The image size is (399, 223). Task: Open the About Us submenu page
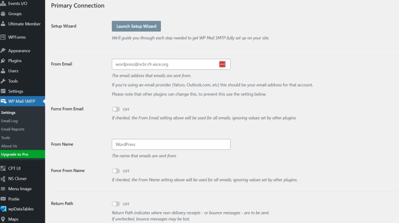click(9, 146)
